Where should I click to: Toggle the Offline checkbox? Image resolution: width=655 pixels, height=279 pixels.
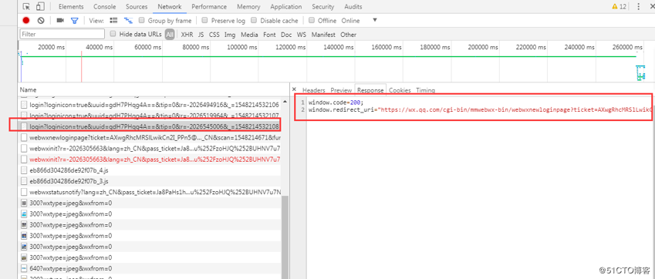coord(312,20)
